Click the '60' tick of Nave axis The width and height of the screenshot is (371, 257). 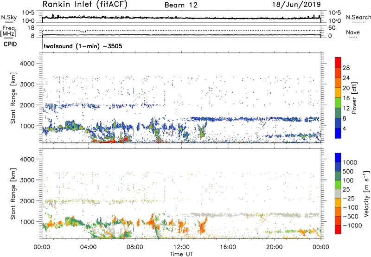(332, 28)
